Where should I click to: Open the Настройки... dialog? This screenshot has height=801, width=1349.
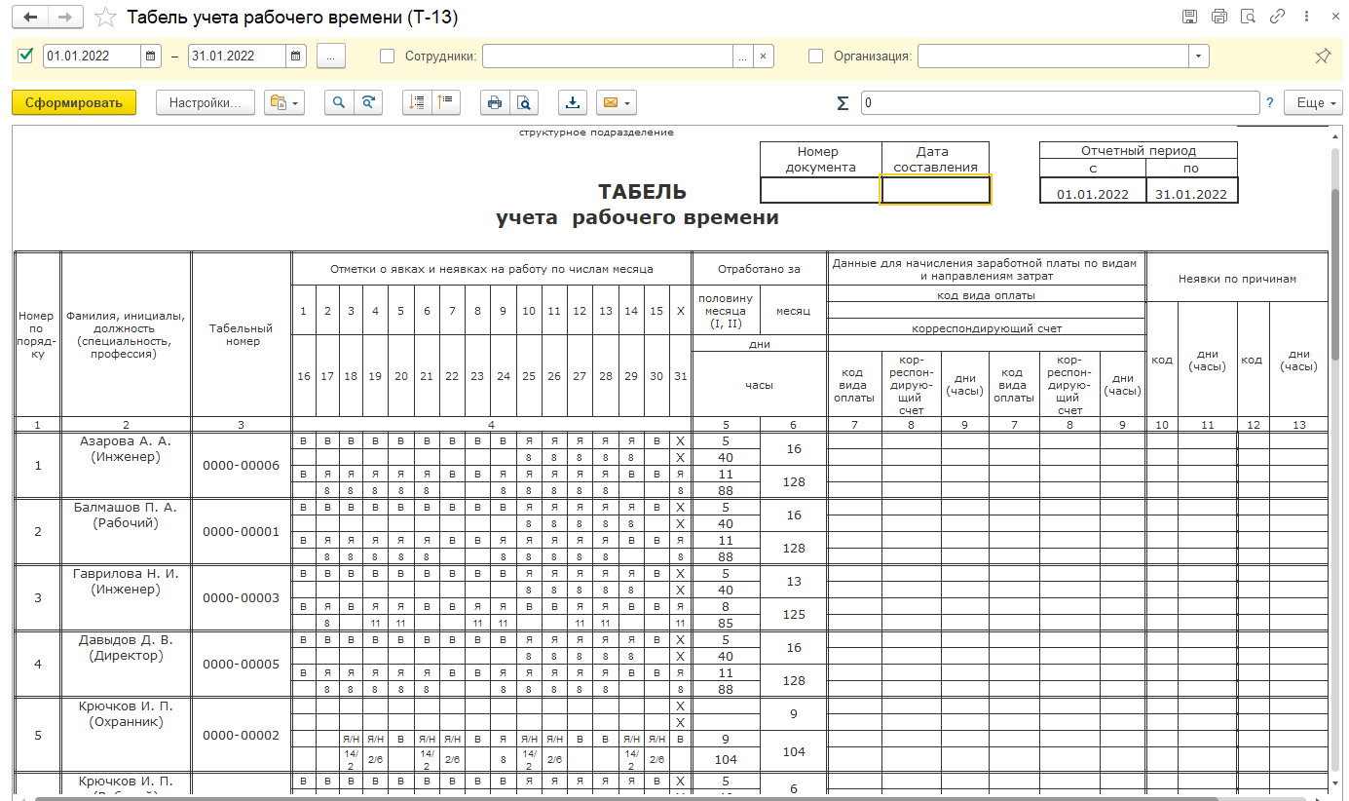coord(205,102)
